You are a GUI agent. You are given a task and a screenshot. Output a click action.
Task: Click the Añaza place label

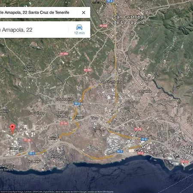pyautogui.click(x=55, y=156)
